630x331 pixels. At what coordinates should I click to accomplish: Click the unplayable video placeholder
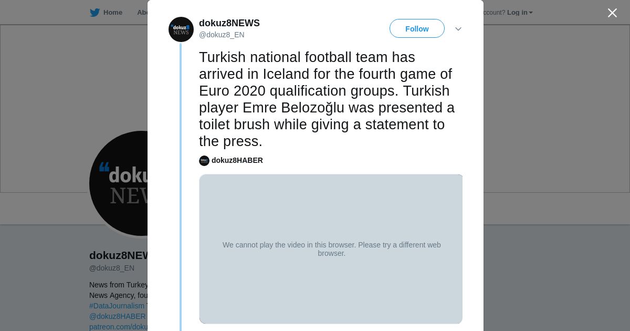pyautogui.click(x=331, y=249)
